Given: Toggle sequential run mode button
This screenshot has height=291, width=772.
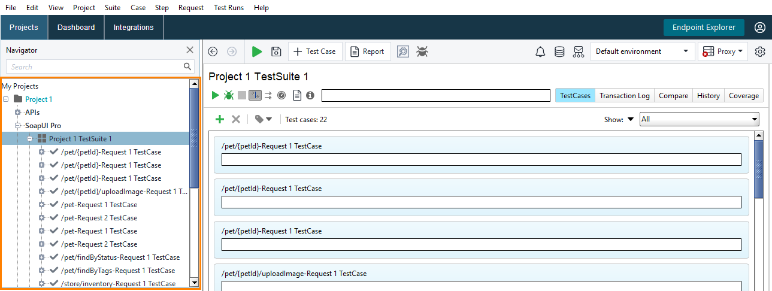Looking at the screenshot, I should 255,95.
